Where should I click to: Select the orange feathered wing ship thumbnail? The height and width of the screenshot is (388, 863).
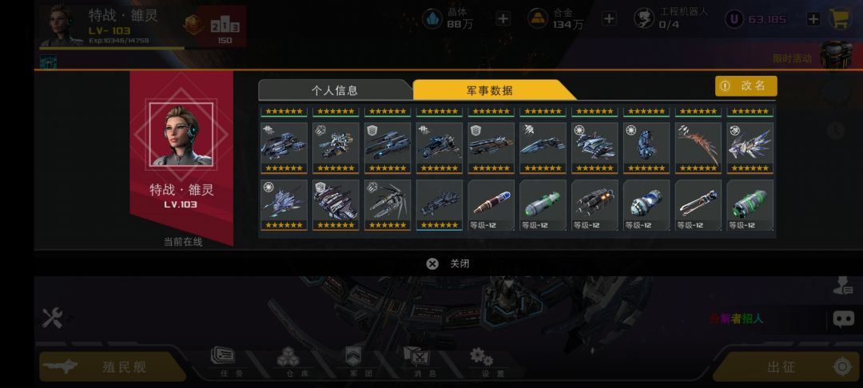698,148
